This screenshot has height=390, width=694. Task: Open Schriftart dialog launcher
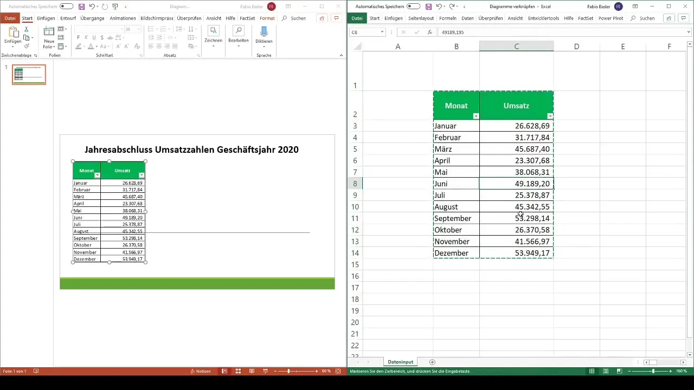[141, 55]
